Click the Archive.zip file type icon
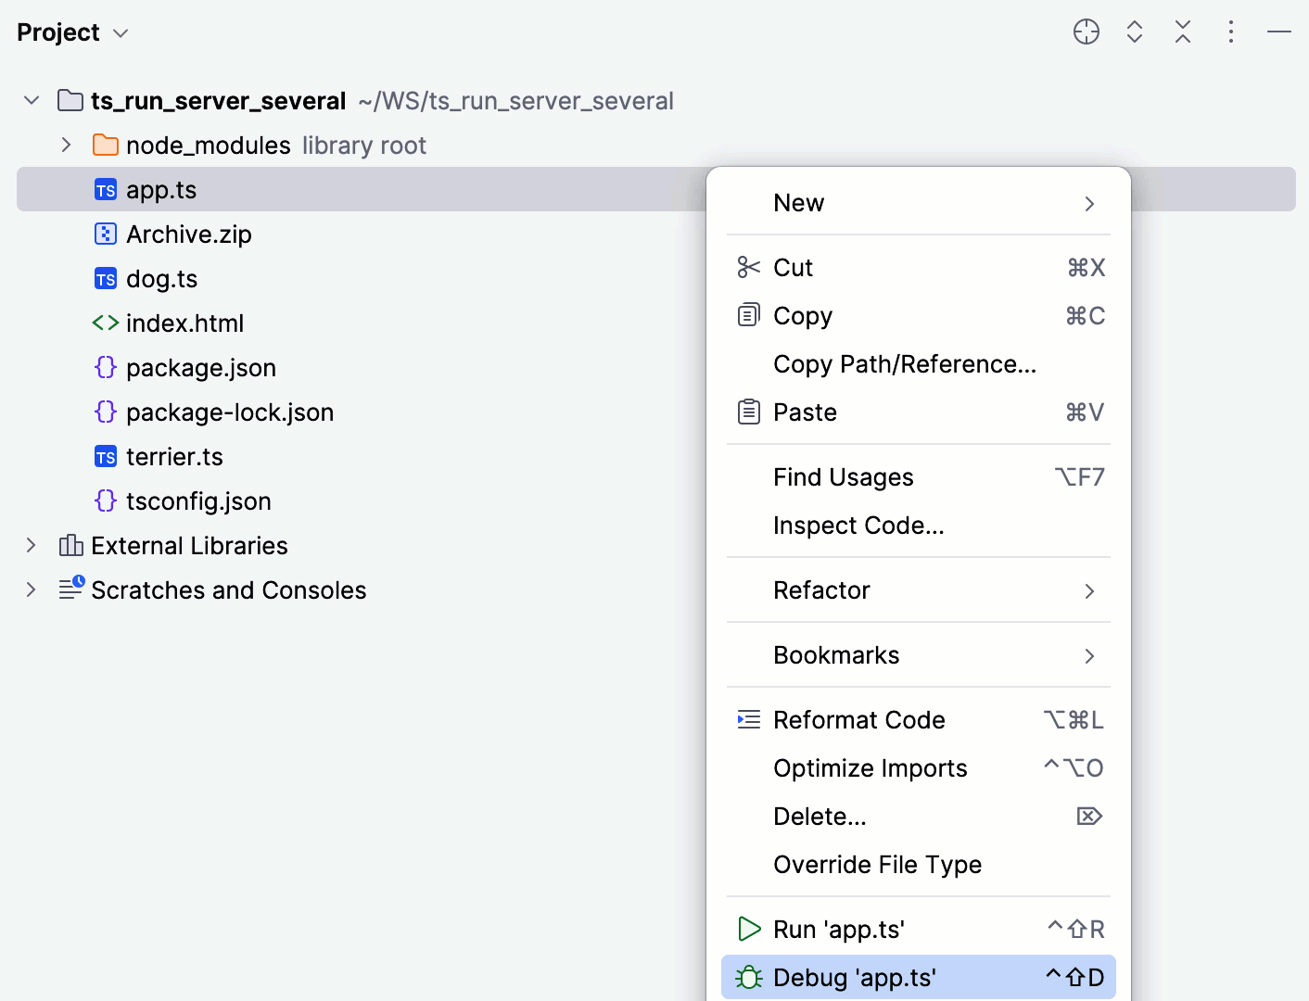This screenshot has height=1001, width=1309. coord(105,234)
